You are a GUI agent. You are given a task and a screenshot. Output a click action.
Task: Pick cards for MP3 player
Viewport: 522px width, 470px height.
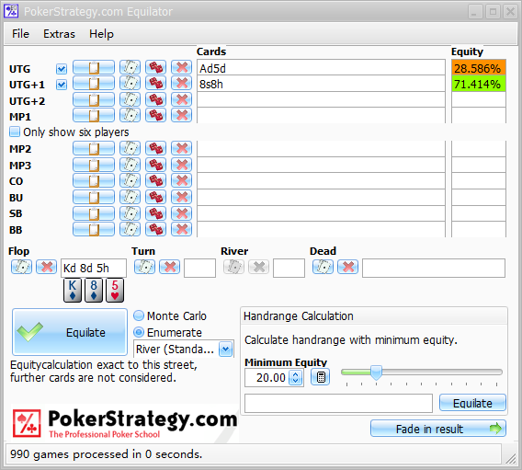pyautogui.click(x=130, y=165)
